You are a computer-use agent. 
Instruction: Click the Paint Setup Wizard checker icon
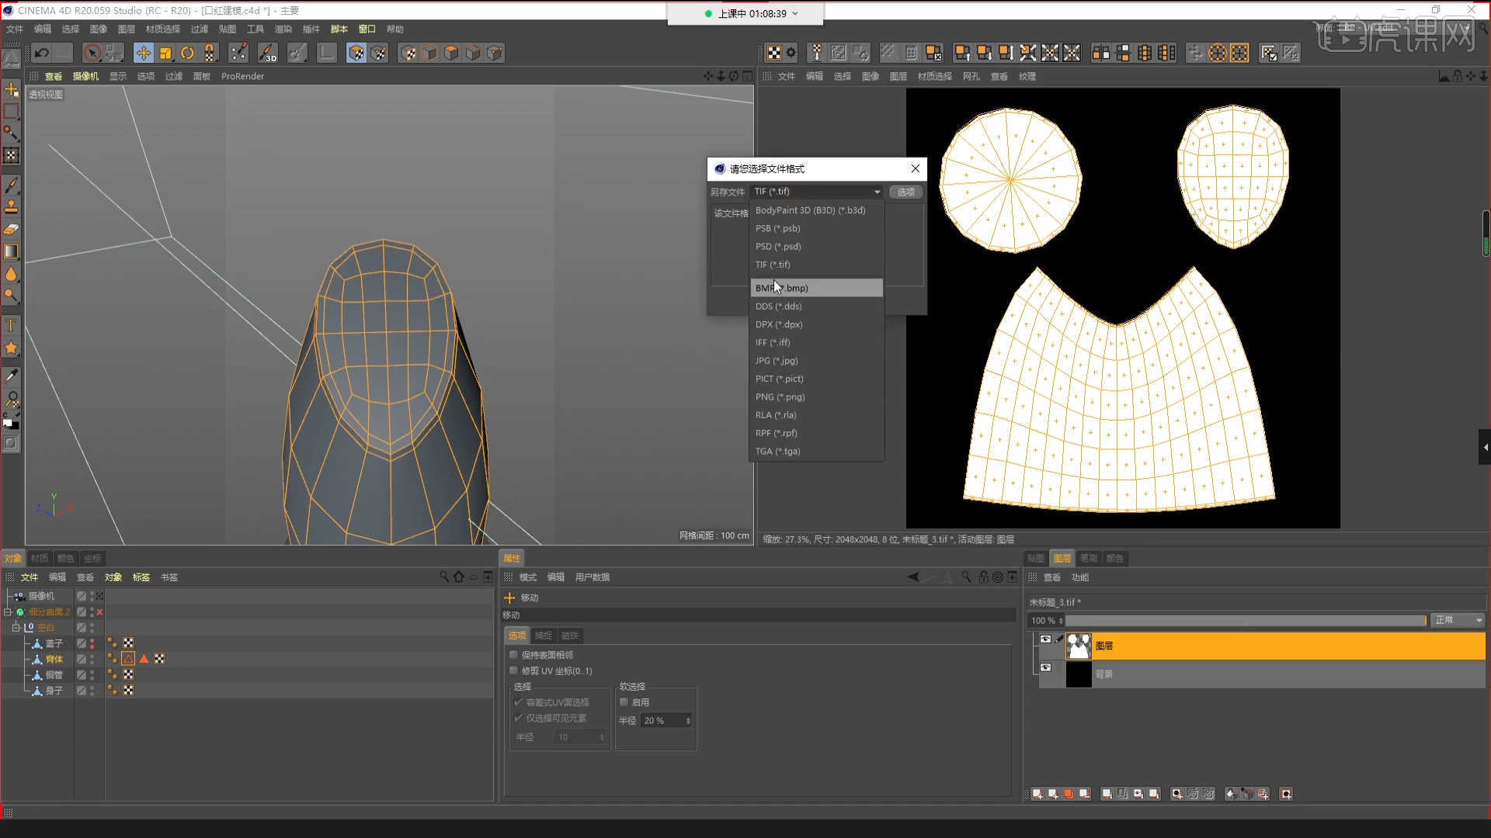click(x=774, y=53)
